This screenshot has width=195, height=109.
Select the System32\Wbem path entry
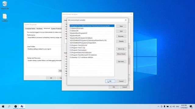[x=92, y=38]
